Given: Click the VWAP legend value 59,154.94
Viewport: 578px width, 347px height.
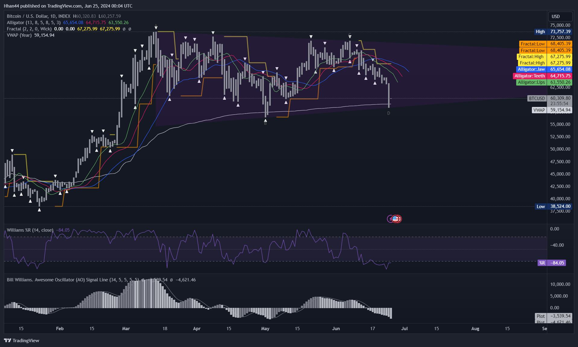Looking at the screenshot, I should coord(44,35).
